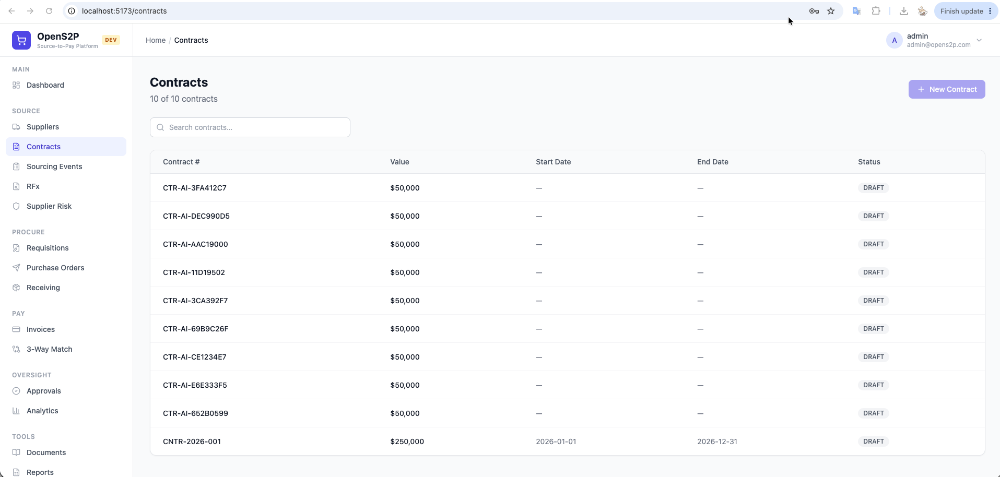Click the OpenS2P shopping cart logo

tap(21, 40)
